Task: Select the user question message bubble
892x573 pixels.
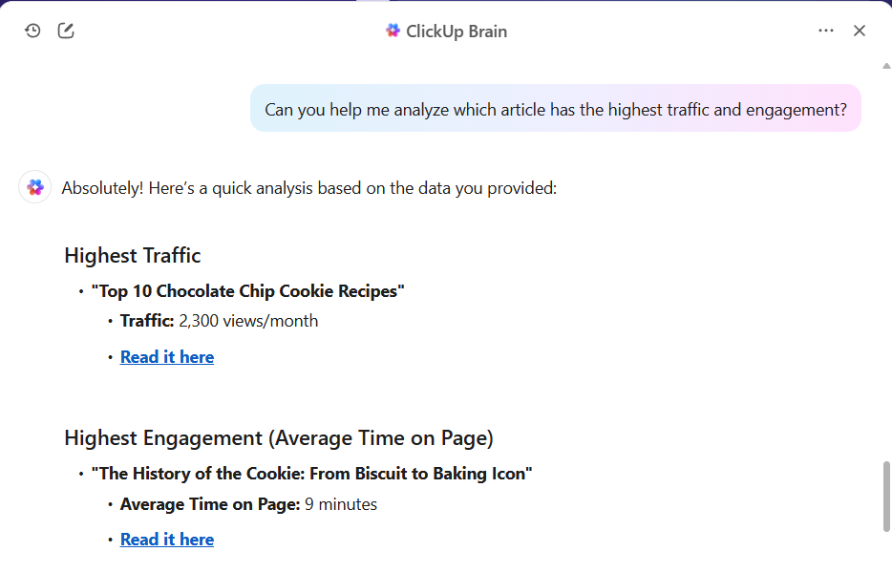Action: pyautogui.click(x=555, y=109)
